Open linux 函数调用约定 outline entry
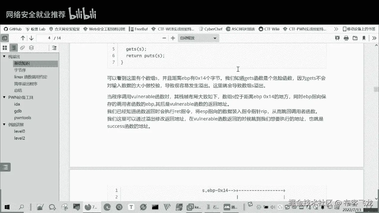The height and width of the screenshot is (213, 379). (30, 77)
